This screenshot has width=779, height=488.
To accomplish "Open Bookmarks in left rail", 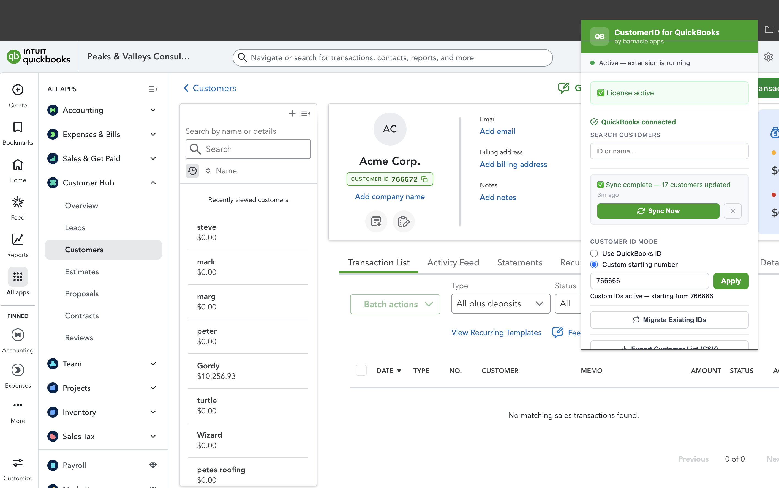I will (18, 127).
